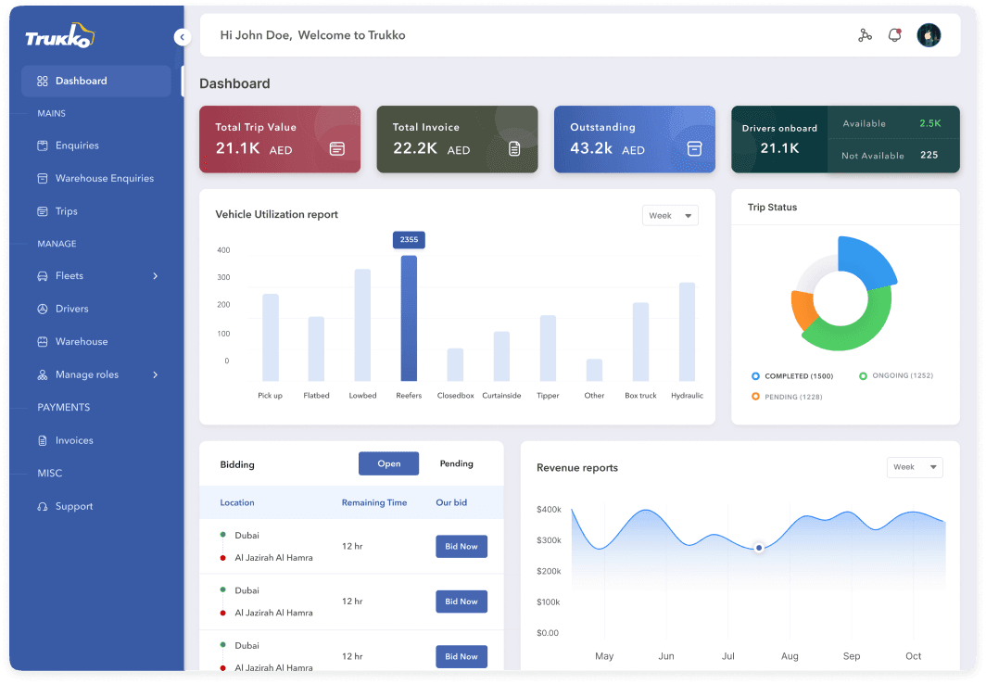Click the Trips icon in sidebar
This screenshot has width=986, height=684.
42,211
